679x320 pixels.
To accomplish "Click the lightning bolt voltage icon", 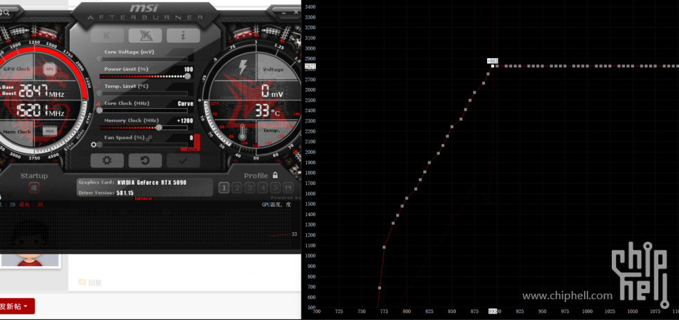I will pos(243,68).
